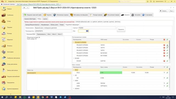The image size is (176, 99).
Task: Click the Вес input field
Action: coord(83,31)
